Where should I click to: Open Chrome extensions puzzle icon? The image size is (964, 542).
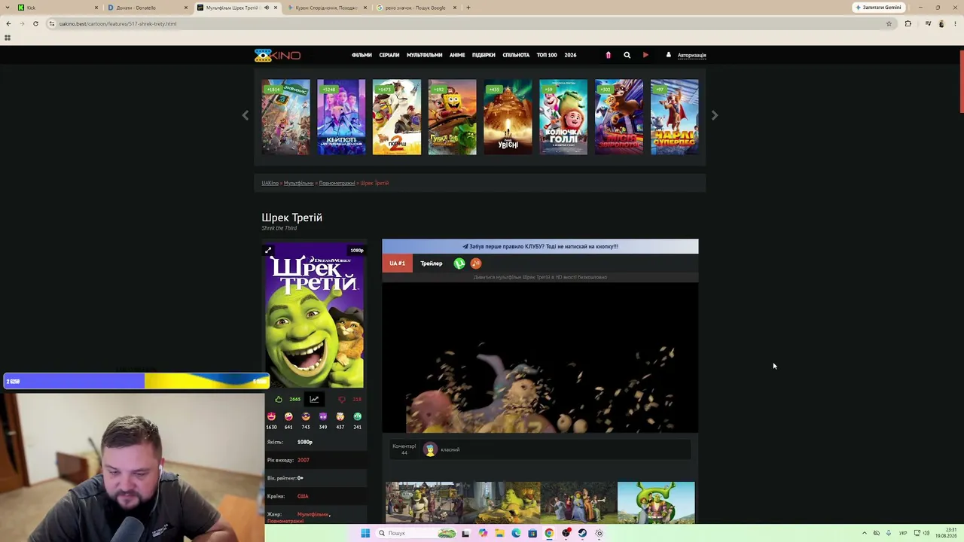(x=908, y=23)
